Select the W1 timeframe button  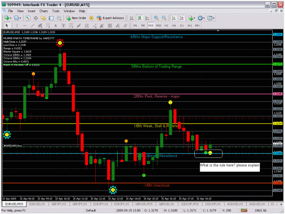click(x=189, y=26)
